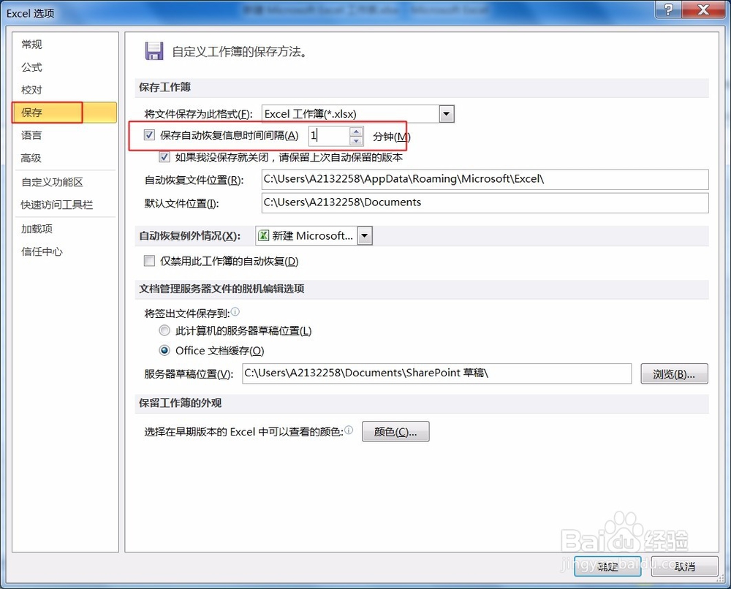731x589 pixels.
Task: Click the Excel workbook icon in exceptions dropdown
Action: point(263,236)
